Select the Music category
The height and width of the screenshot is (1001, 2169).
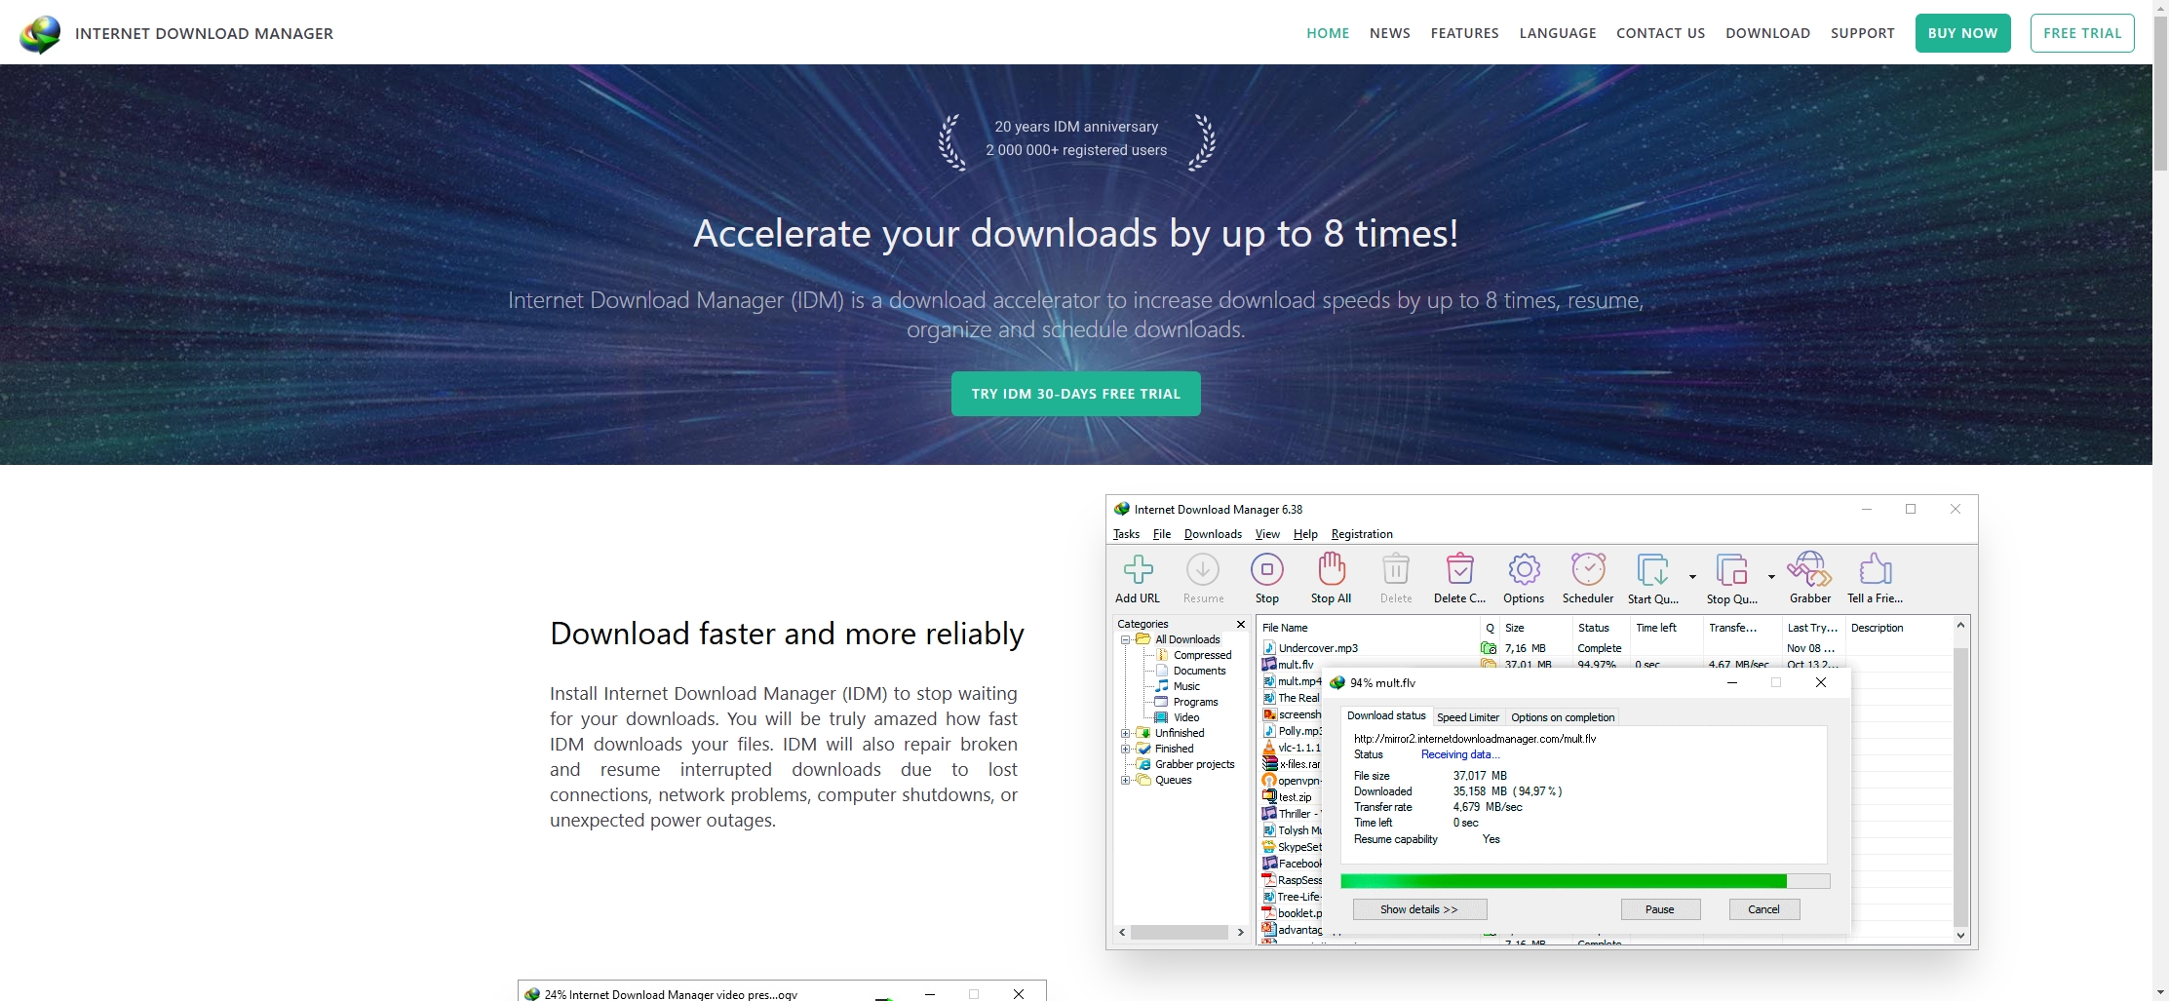(x=1178, y=686)
